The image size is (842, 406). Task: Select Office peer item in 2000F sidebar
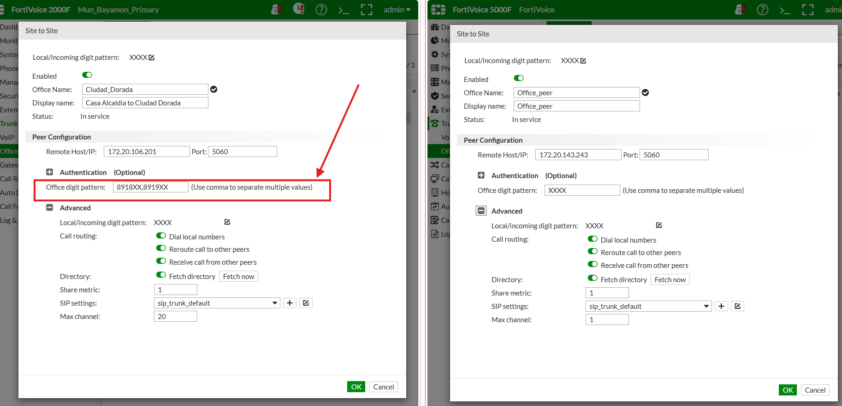click(x=9, y=151)
